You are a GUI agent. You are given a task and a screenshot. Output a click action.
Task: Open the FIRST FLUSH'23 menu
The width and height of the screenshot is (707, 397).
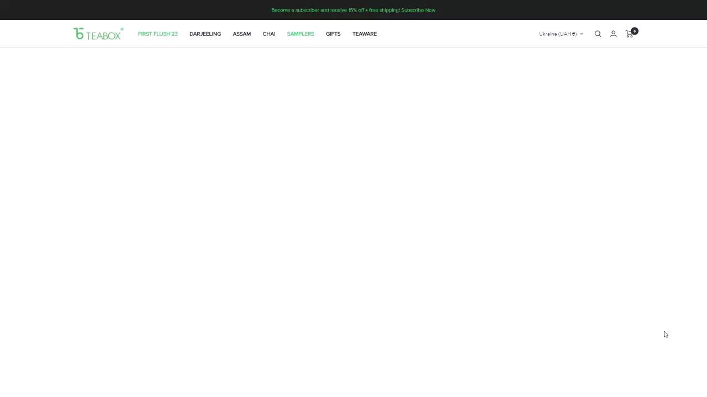click(x=157, y=34)
